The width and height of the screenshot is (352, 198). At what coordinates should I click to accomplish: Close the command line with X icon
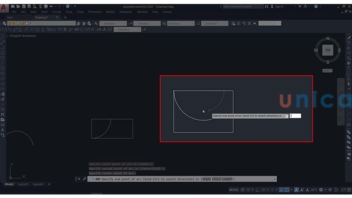coord(79,179)
